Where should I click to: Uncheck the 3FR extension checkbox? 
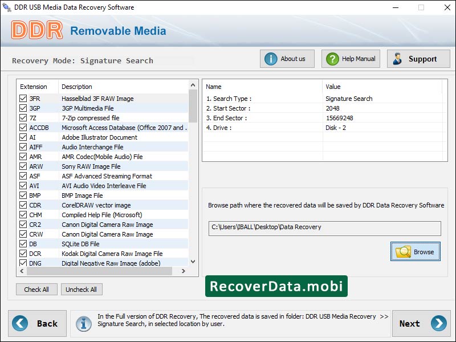pos(23,98)
